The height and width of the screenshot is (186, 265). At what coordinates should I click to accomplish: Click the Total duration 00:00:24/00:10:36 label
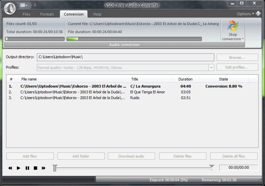coord(34,32)
